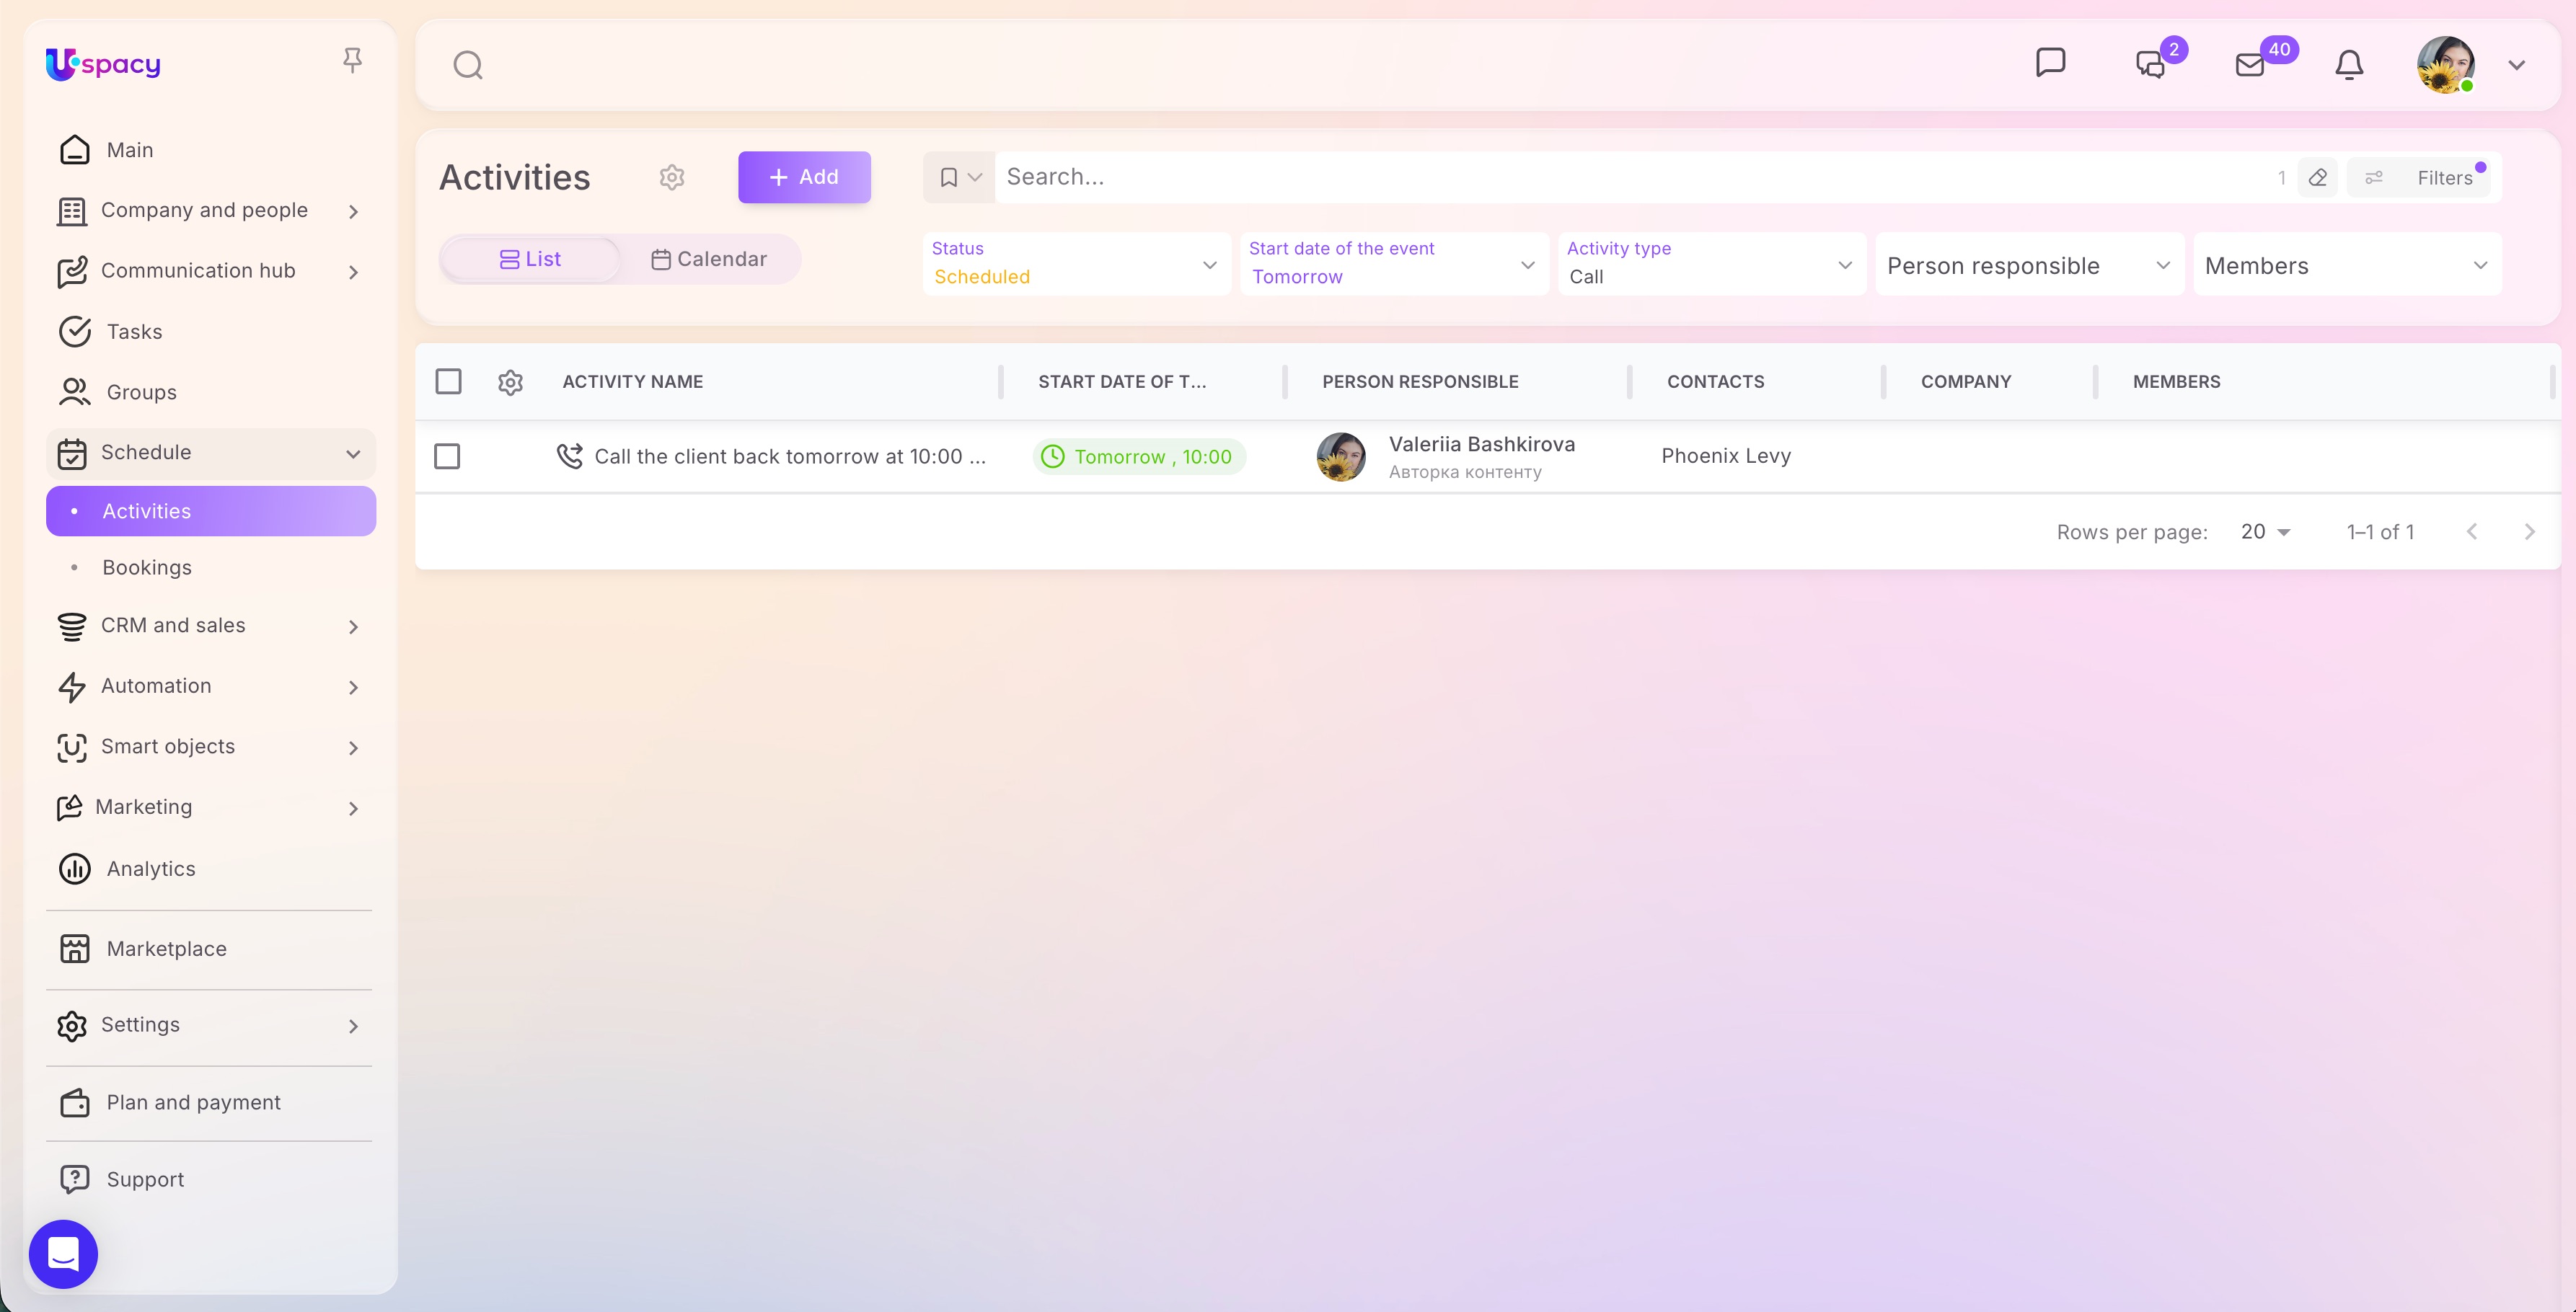Open the mail icon with badge 40
The height and width of the screenshot is (1312, 2576).
2250,65
